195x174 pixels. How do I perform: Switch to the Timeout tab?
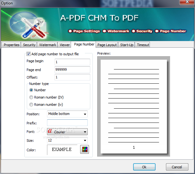[x=143, y=45]
